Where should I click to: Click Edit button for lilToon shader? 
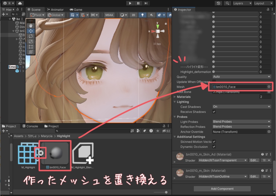click(x=254, y=160)
